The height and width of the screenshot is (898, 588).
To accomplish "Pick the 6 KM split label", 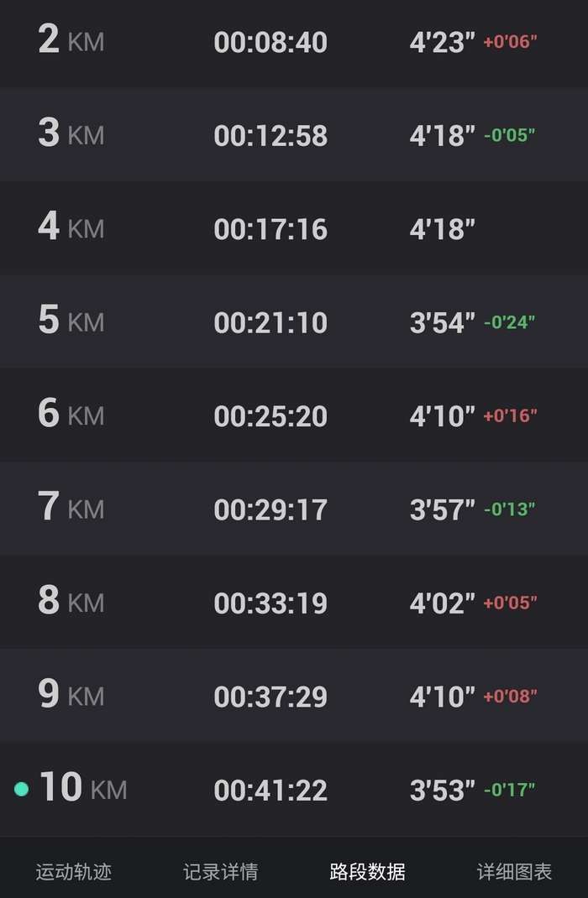I will (71, 415).
